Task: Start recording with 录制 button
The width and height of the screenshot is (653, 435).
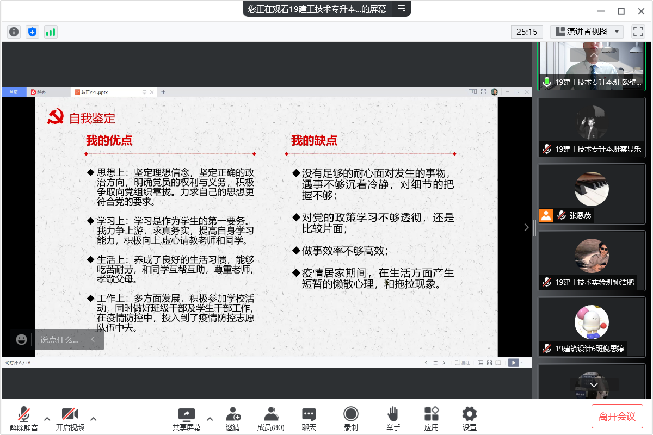Action: 351,418
